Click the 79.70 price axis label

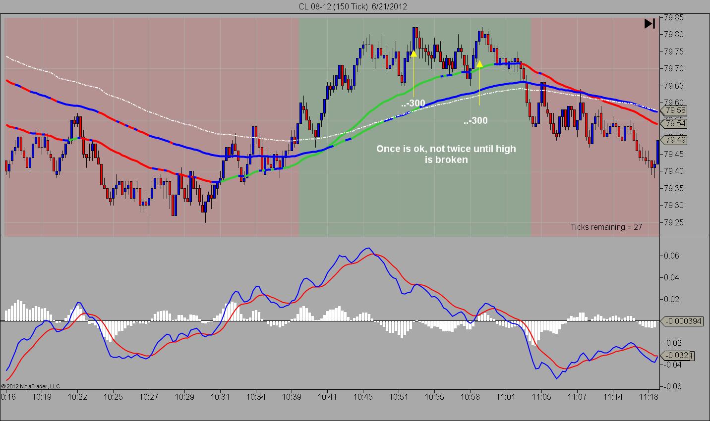pos(674,68)
